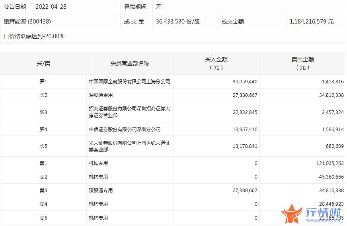Select sell amount 1,586,914
Screen dimensions: 347x226
point(333,129)
